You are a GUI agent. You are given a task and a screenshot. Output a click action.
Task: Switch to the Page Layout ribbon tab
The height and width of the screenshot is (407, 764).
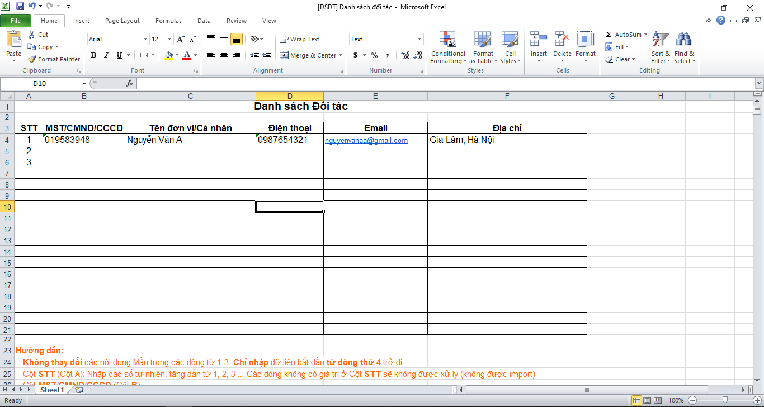[x=122, y=21]
